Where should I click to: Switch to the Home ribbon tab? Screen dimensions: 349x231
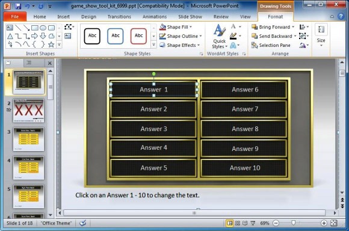(x=40, y=16)
